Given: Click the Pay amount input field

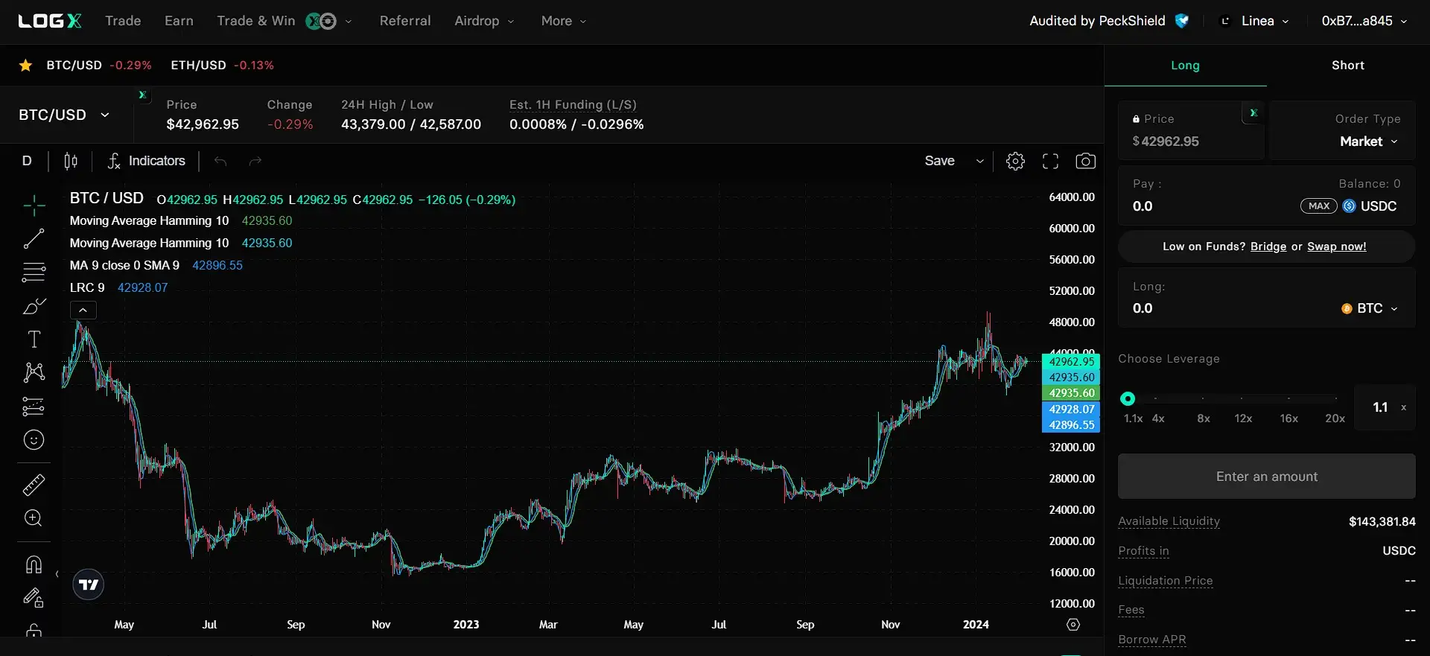Looking at the screenshot, I should (1192, 206).
